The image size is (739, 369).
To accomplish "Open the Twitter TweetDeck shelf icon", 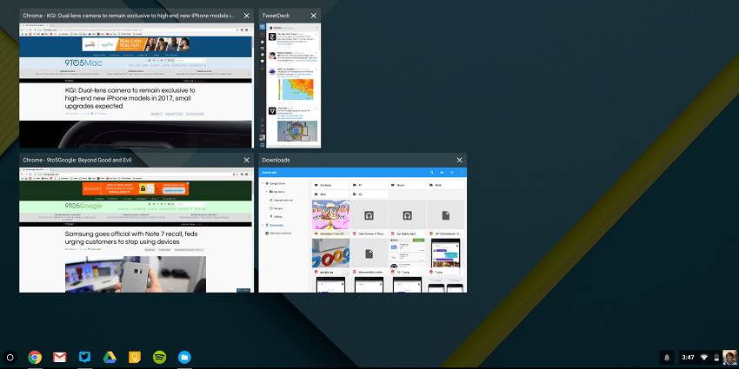I will point(85,357).
